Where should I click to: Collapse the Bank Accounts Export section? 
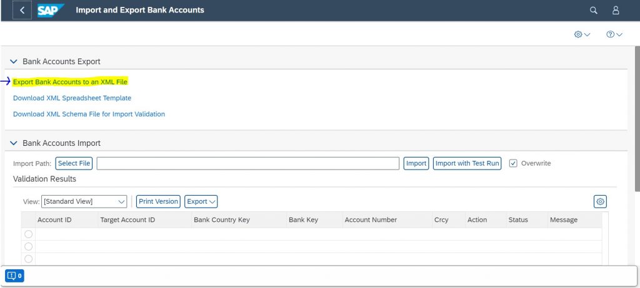[14, 62]
